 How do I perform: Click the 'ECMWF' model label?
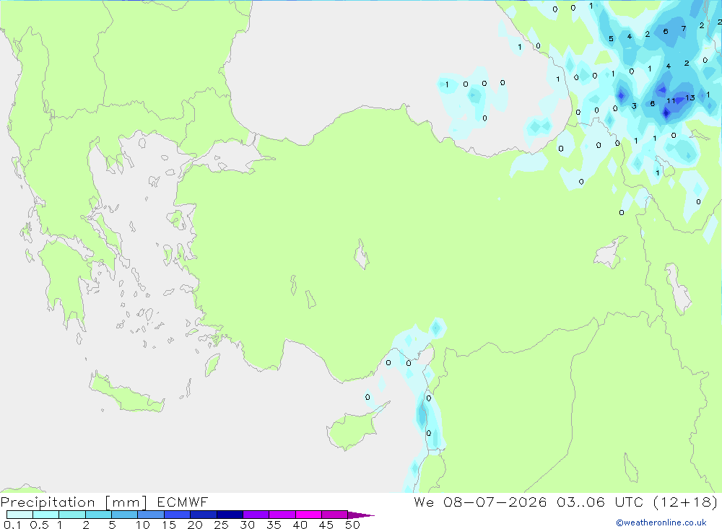point(183,502)
